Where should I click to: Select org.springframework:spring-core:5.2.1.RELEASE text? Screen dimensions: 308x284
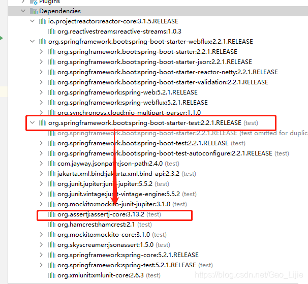pyautogui.click(x=128, y=255)
